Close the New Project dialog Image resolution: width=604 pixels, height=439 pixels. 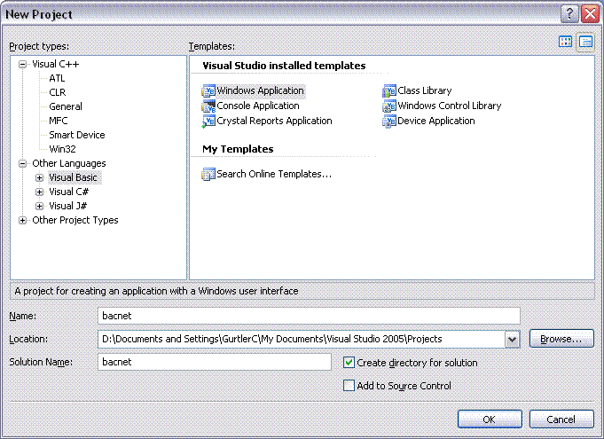point(590,14)
